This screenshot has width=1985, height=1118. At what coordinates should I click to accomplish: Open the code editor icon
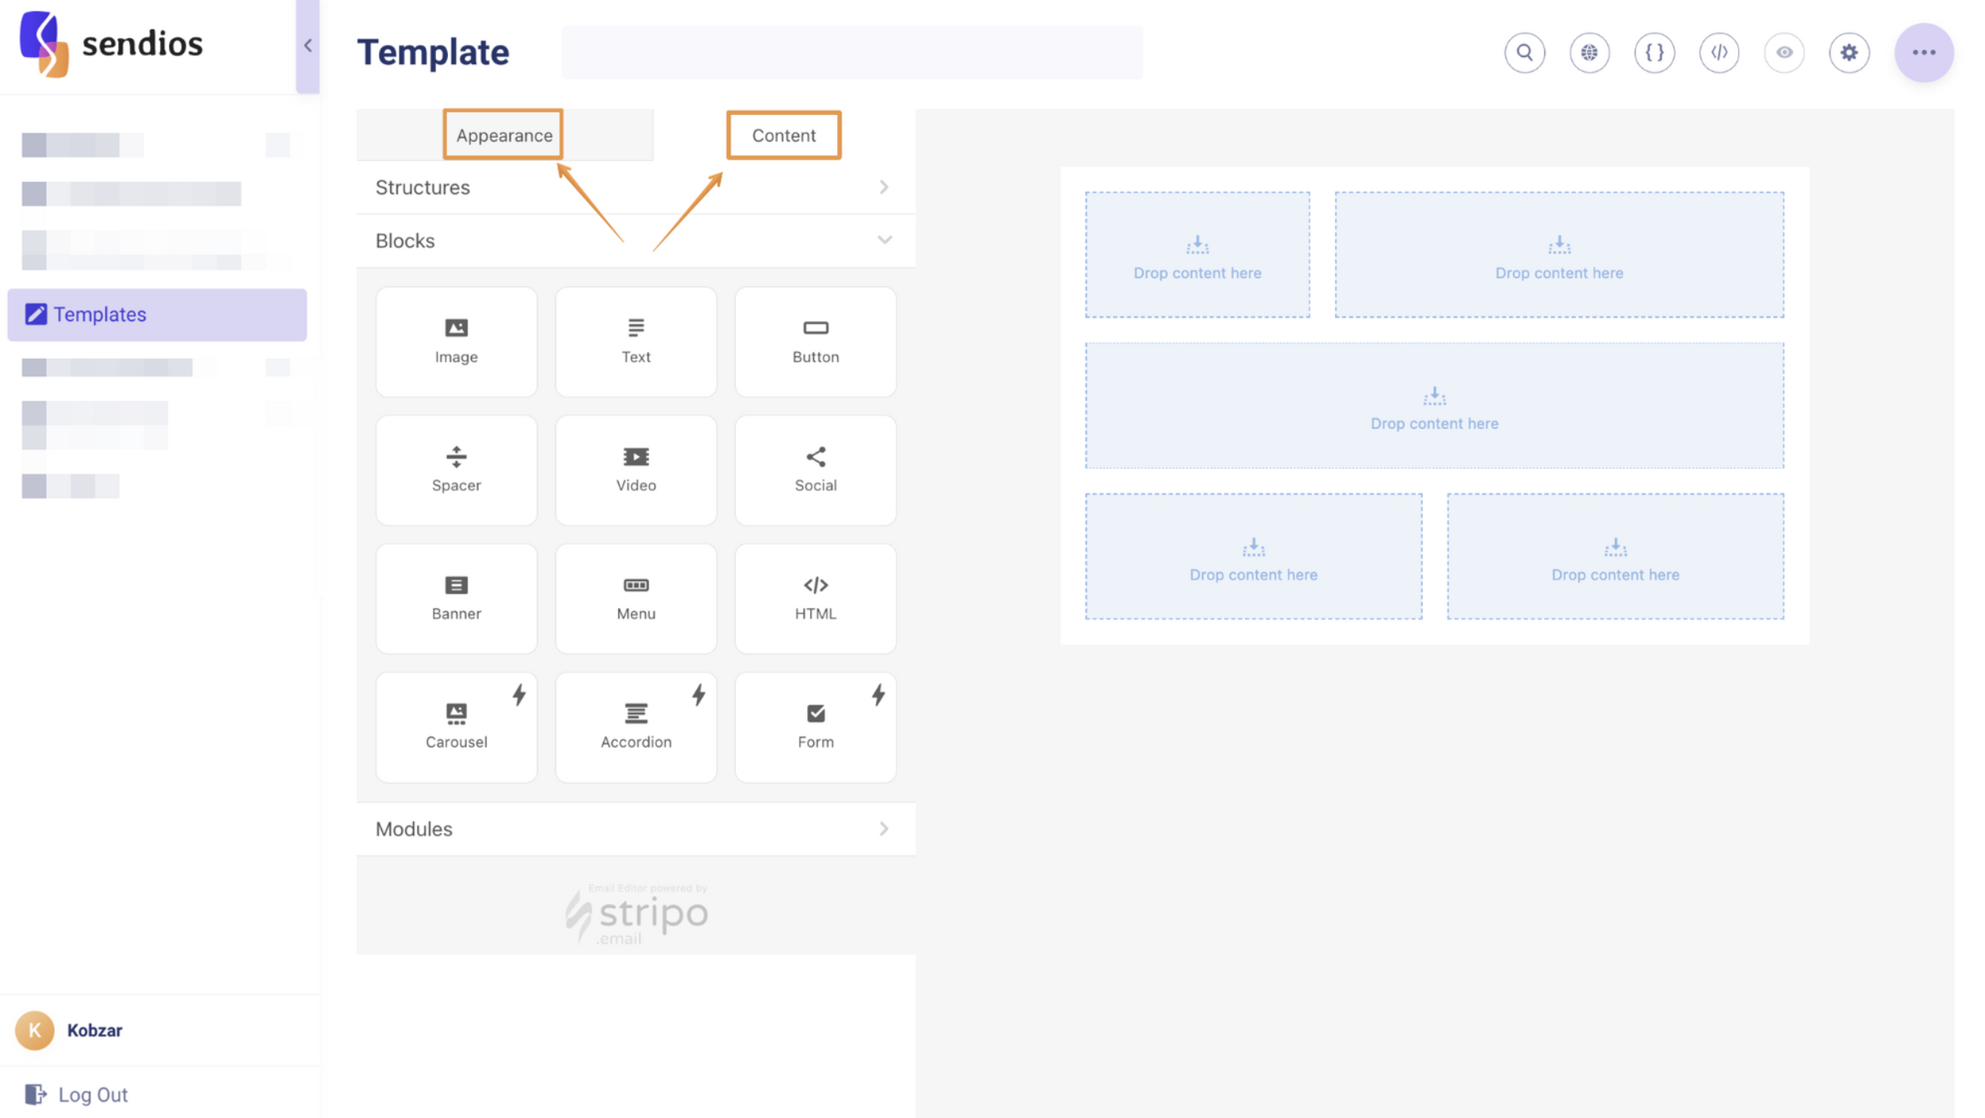[1719, 52]
